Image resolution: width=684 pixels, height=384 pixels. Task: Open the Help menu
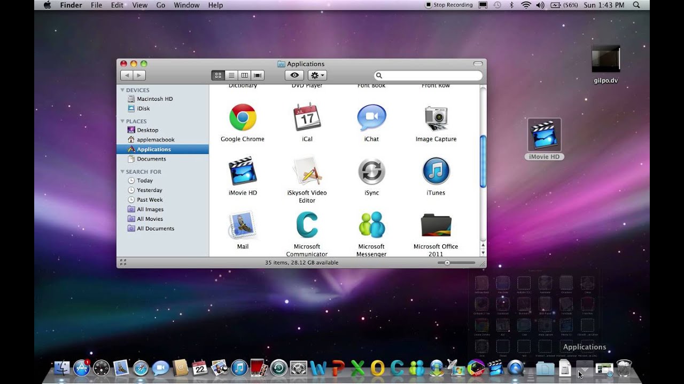215,5
